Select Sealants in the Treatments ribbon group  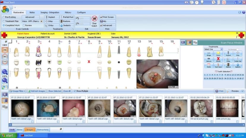(x=67, y=25)
